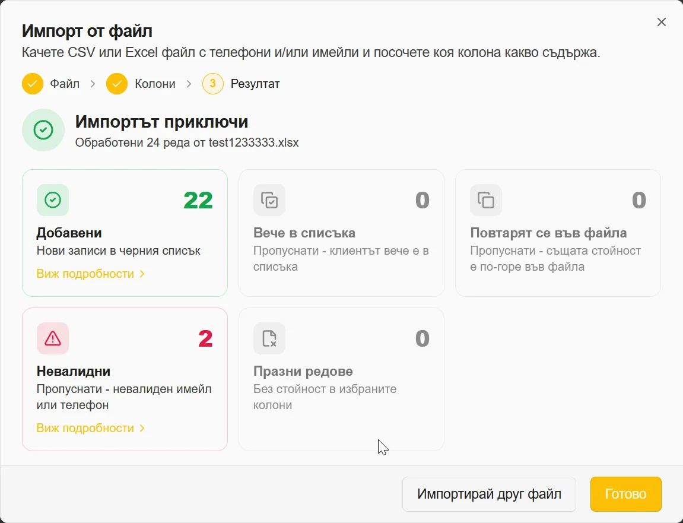
Task: Click the "Импортът приключи" heading
Action: click(161, 122)
